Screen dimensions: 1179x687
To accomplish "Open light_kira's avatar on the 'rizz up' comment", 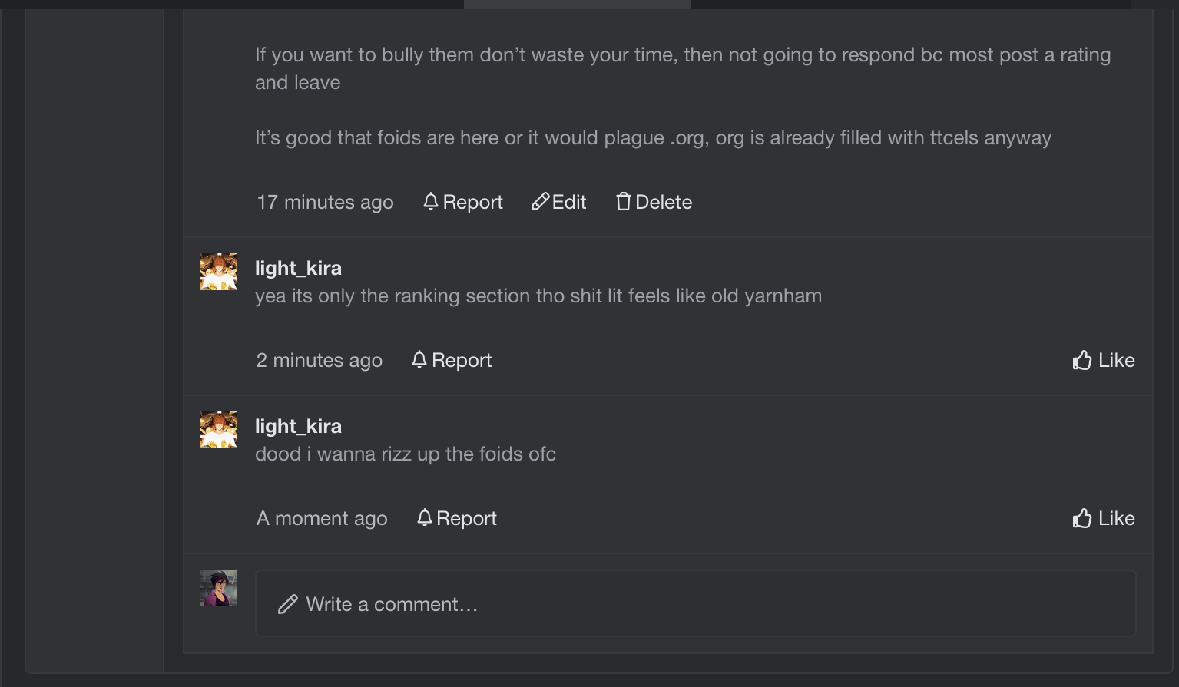I will pyautogui.click(x=218, y=430).
